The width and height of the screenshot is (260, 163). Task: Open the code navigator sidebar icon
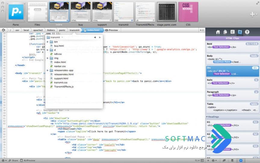(x=233, y=32)
